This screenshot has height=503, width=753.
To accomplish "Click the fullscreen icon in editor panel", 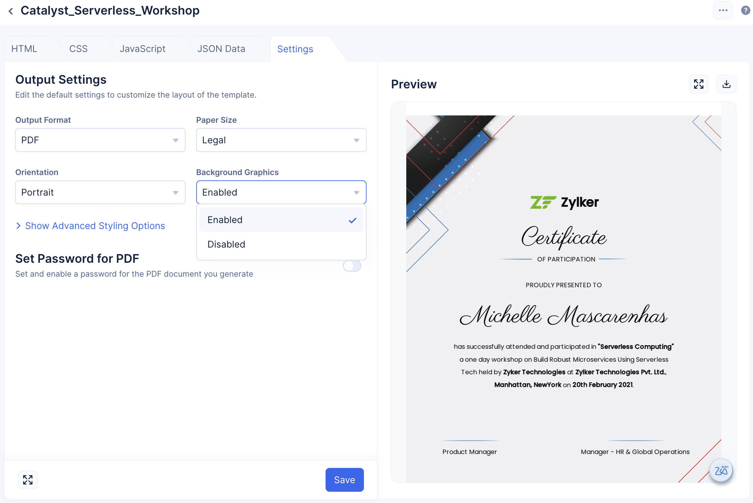I will tap(28, 480).
